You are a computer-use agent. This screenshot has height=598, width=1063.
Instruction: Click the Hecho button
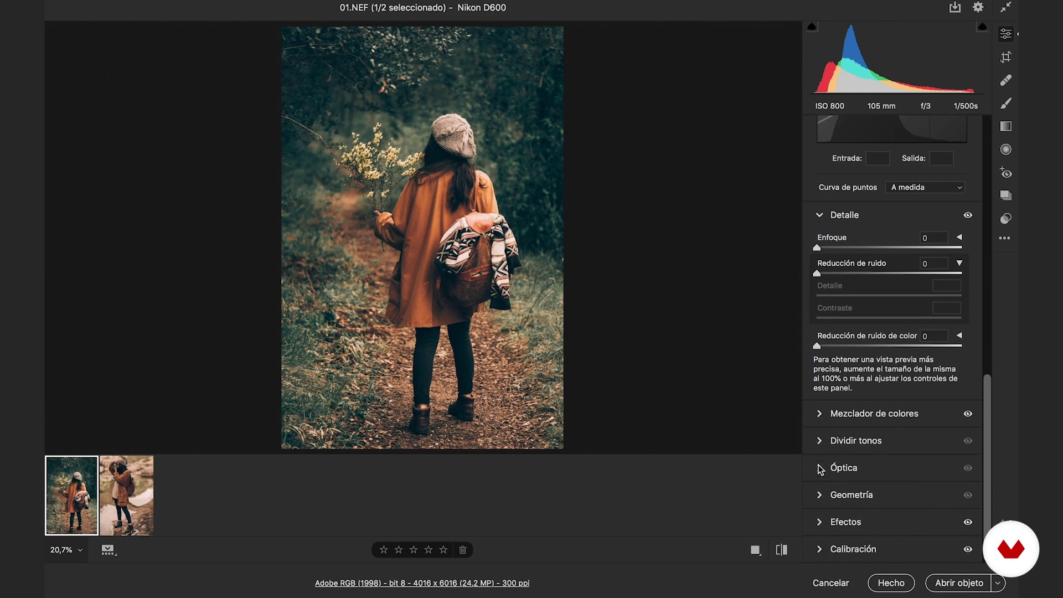point(891,583)
